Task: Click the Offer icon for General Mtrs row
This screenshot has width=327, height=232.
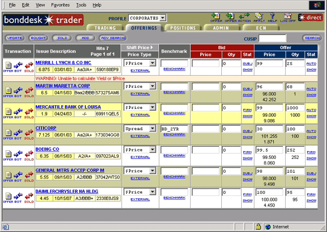Action: pos(8,176)
